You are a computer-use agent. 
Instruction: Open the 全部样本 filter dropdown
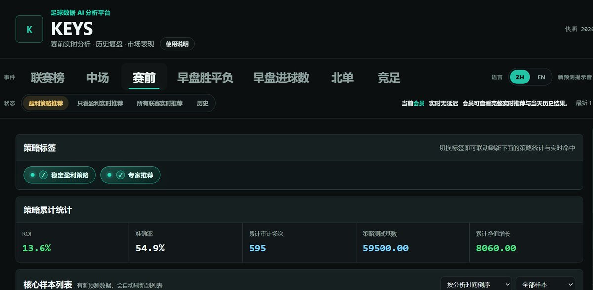pos(546,284)
